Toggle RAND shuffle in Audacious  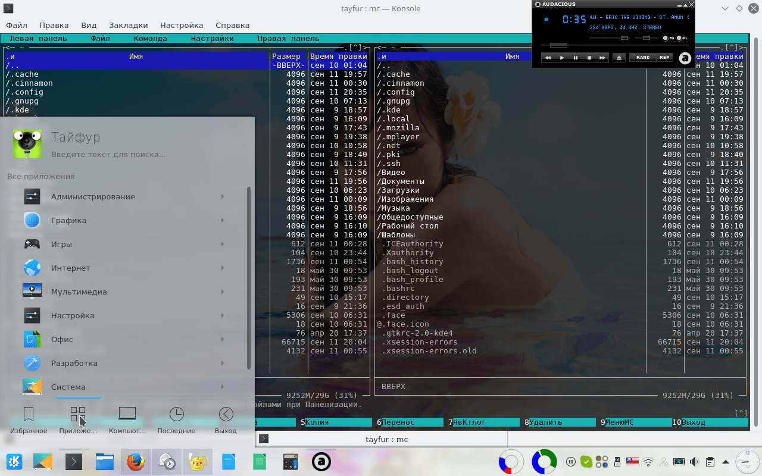643,58
